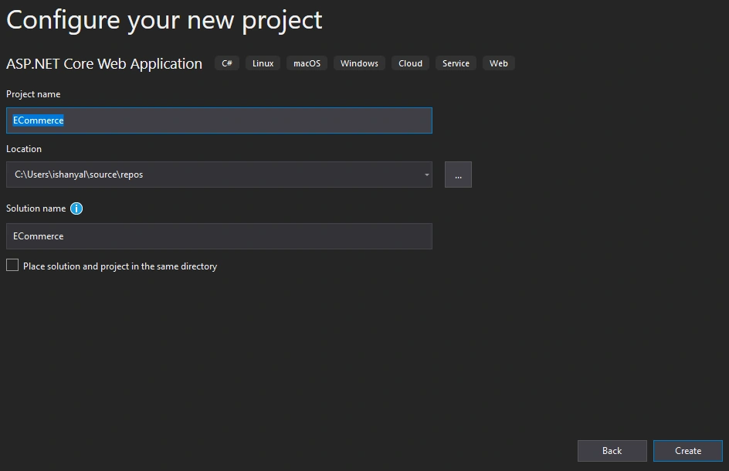Click the Configure your new project title
The width and height of the screenshot is (729, 471).
[x=164, y=20]
